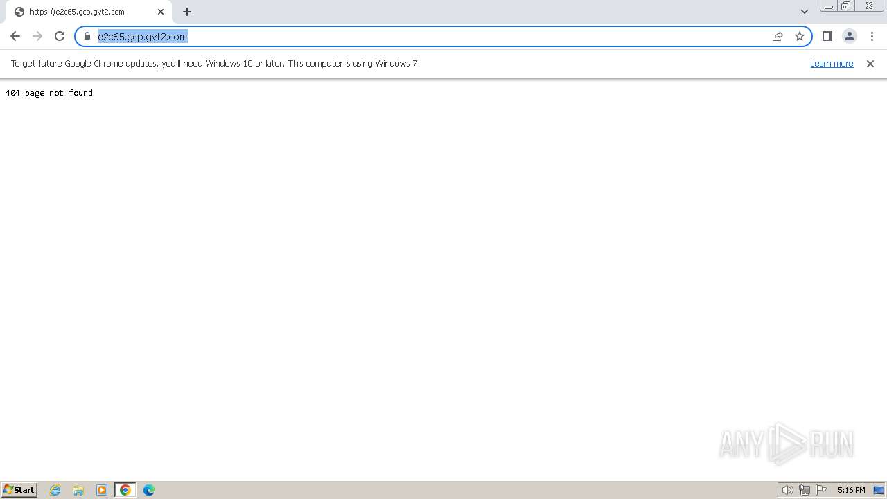
Task: Open network status in system tray
Action: [x=805, y=490]
